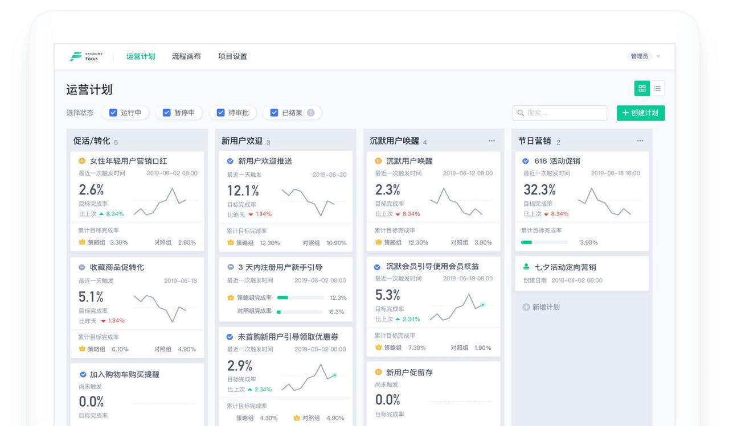Click the 创建计划 button
The image size is (729, 426).
point(641,113)
